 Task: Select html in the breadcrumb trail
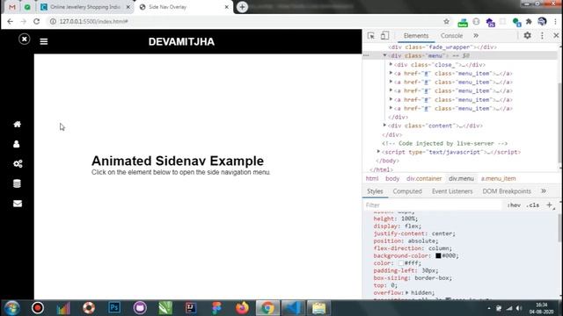pyautogui.click(x=372, y=178)
